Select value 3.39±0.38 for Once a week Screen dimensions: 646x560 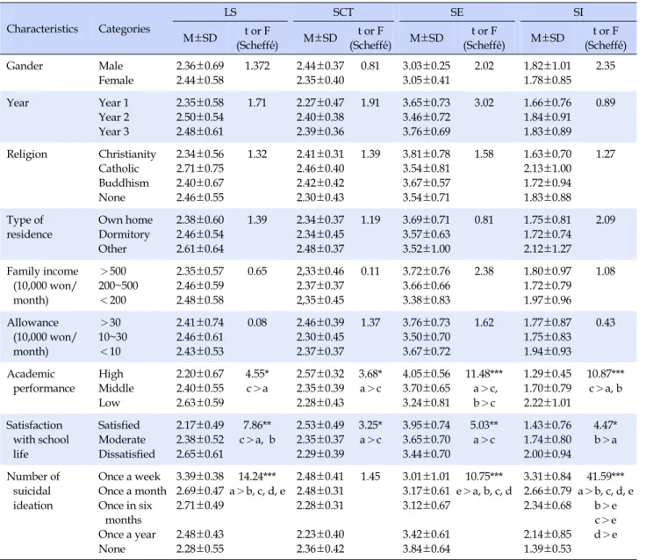tap(200, 477)
